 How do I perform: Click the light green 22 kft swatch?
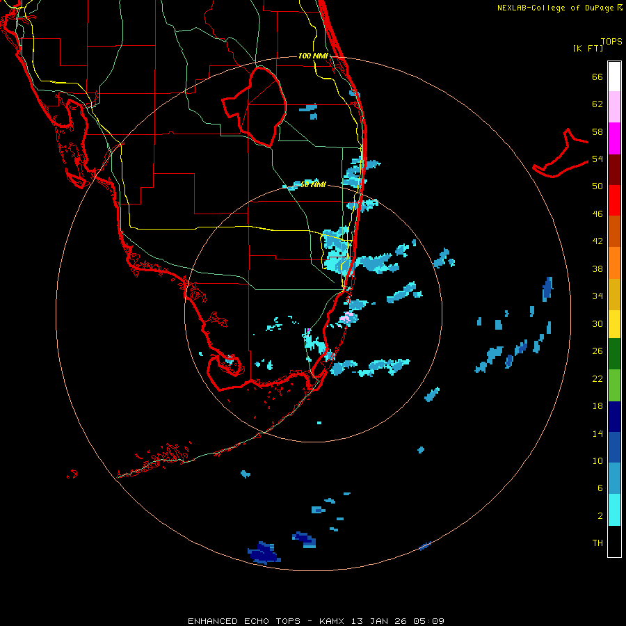[614, 385]
